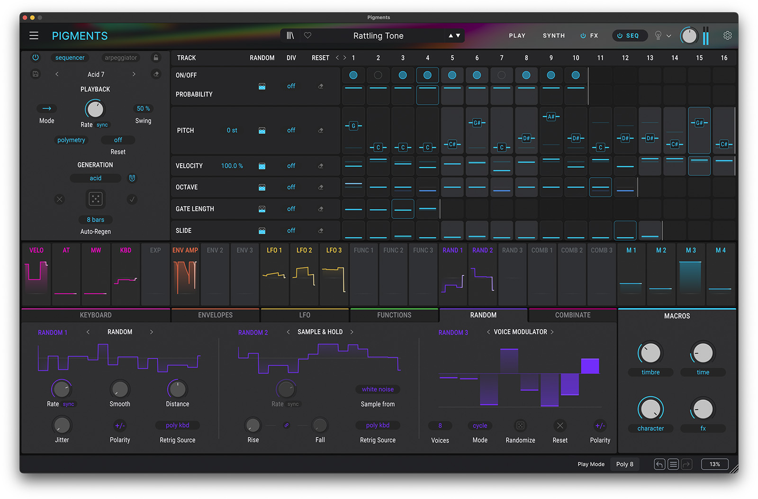The image size is (758, 499).
Task: Go to next sequencer preset after Acid 7
Action: (134, 74)
